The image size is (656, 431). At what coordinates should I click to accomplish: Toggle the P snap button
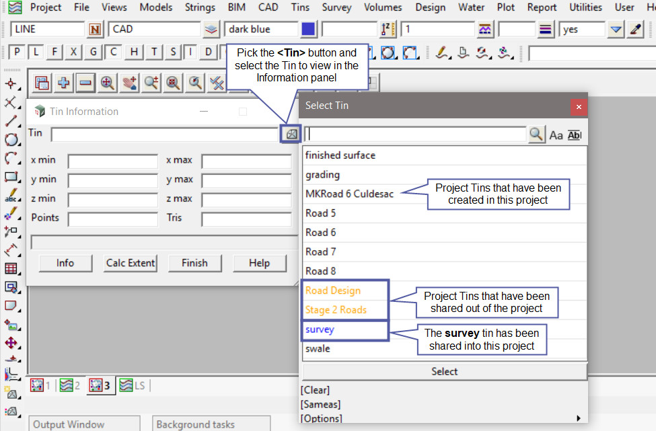click(17, 52)
